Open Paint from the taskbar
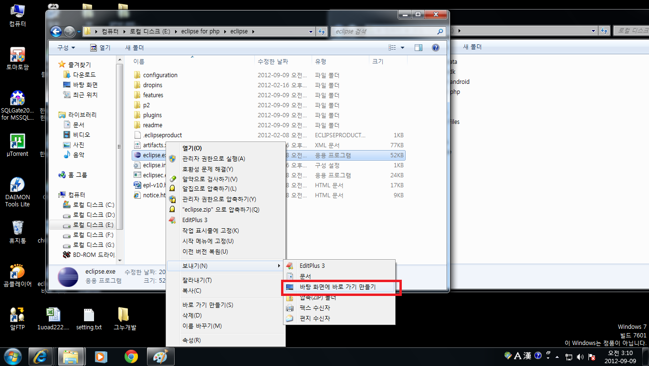Image resolution: width=649 pixels, height=366 pixels. click(161, 356)
